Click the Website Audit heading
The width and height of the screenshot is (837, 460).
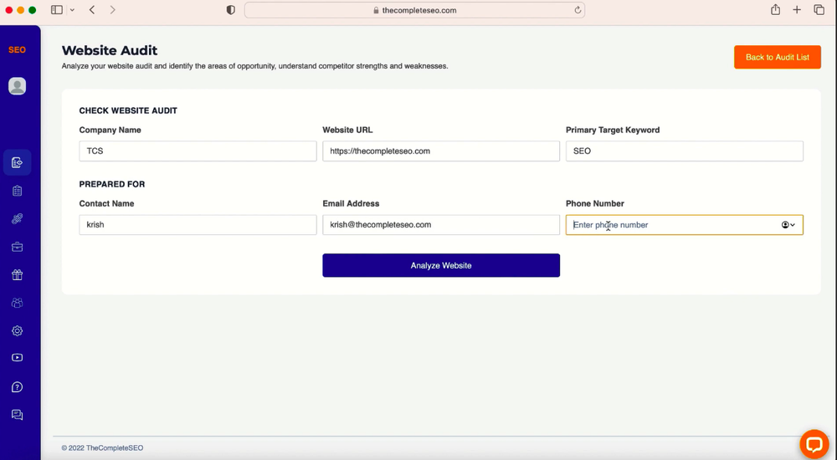(110, 50)
